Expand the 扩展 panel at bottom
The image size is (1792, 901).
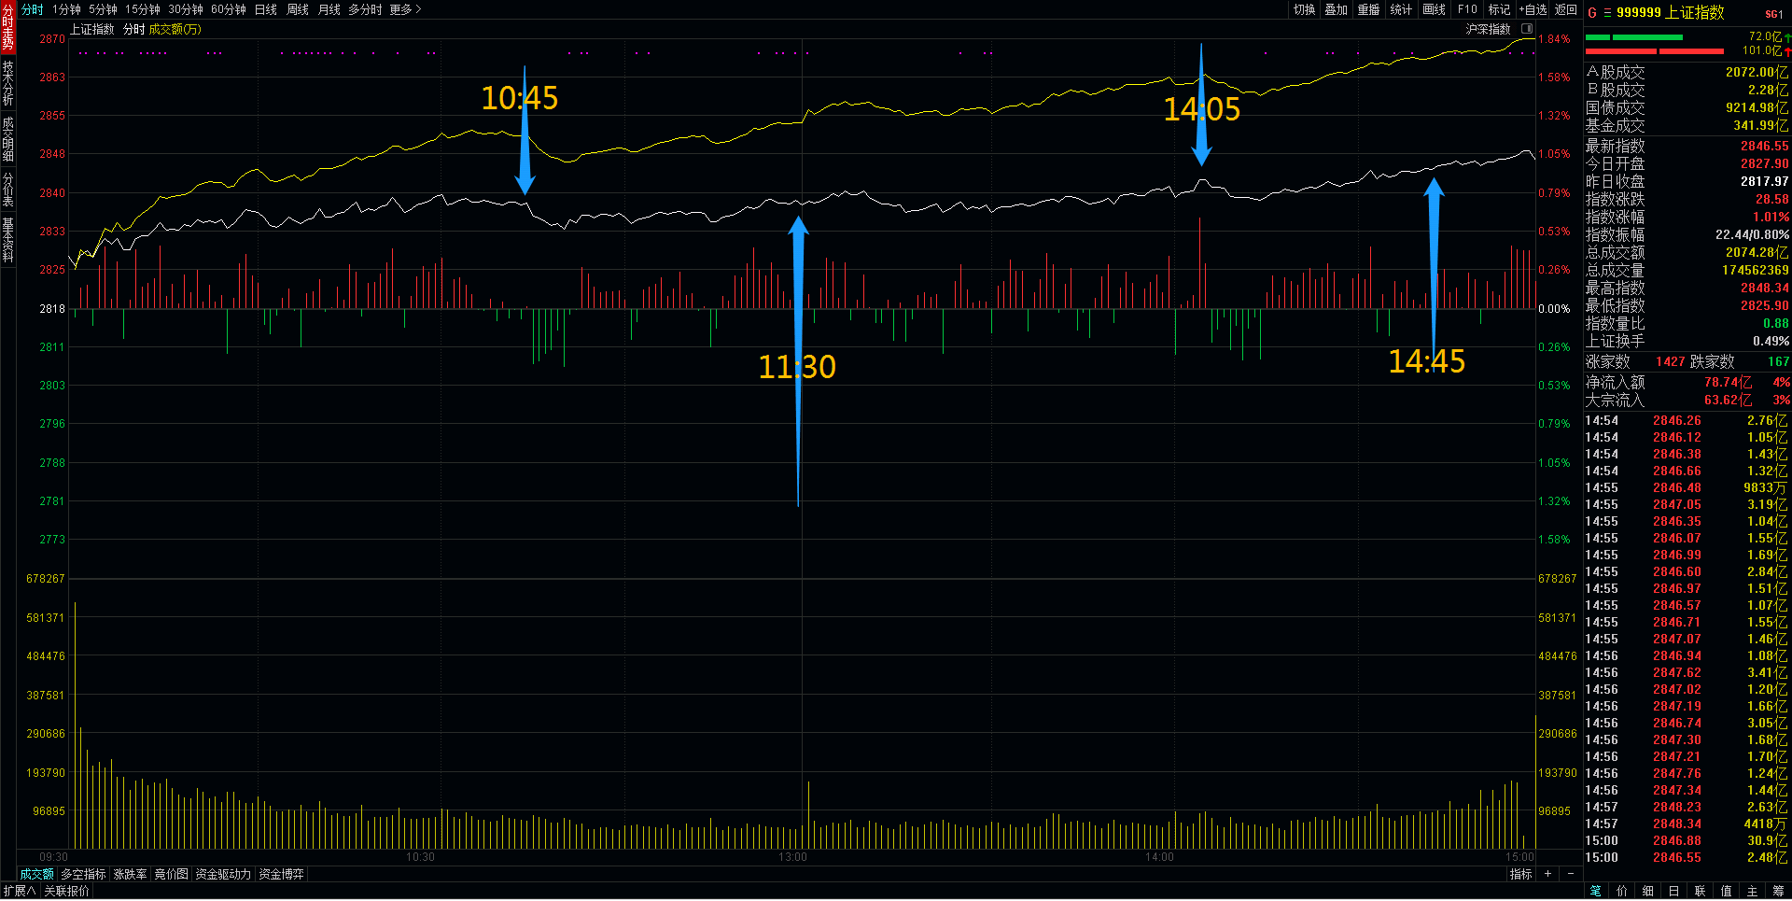[19, 892]
